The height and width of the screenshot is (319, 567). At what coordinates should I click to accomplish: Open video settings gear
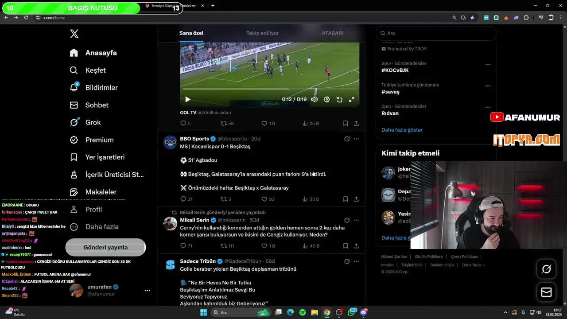(327, 100)
